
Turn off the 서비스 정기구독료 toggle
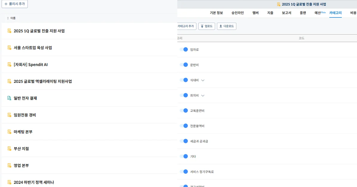coord(184,172)
